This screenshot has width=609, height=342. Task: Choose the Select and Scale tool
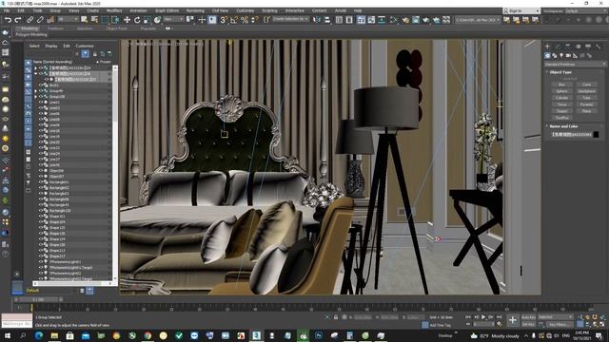point(147,20)
